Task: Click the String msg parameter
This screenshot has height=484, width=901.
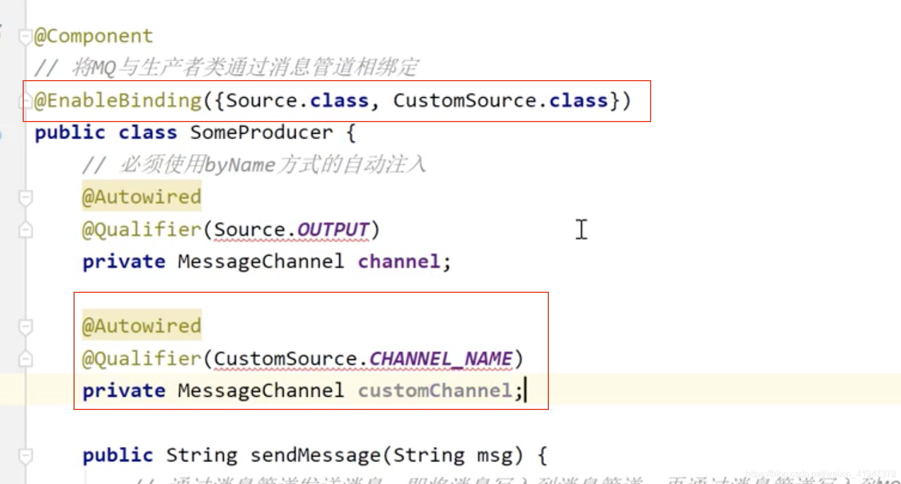Action: coord(454,455)
